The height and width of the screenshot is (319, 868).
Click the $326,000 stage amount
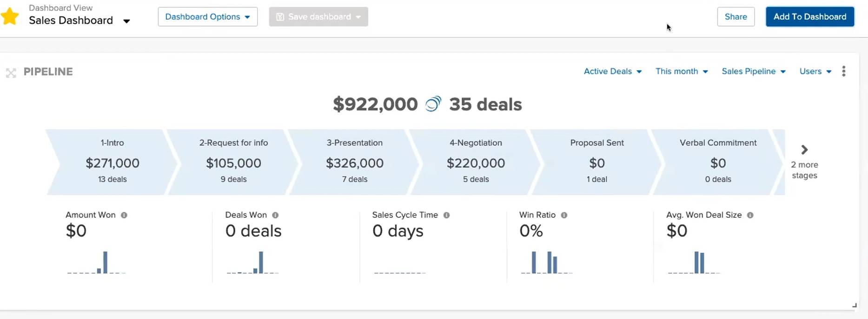tap(355, 163)
